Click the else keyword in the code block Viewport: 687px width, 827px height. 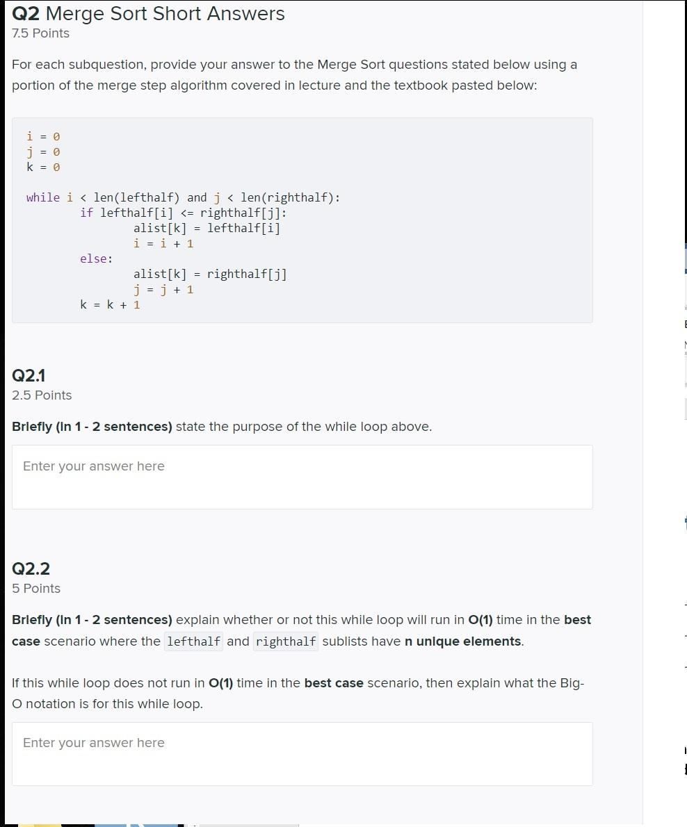pyautogui.click(x=92, y=259)
